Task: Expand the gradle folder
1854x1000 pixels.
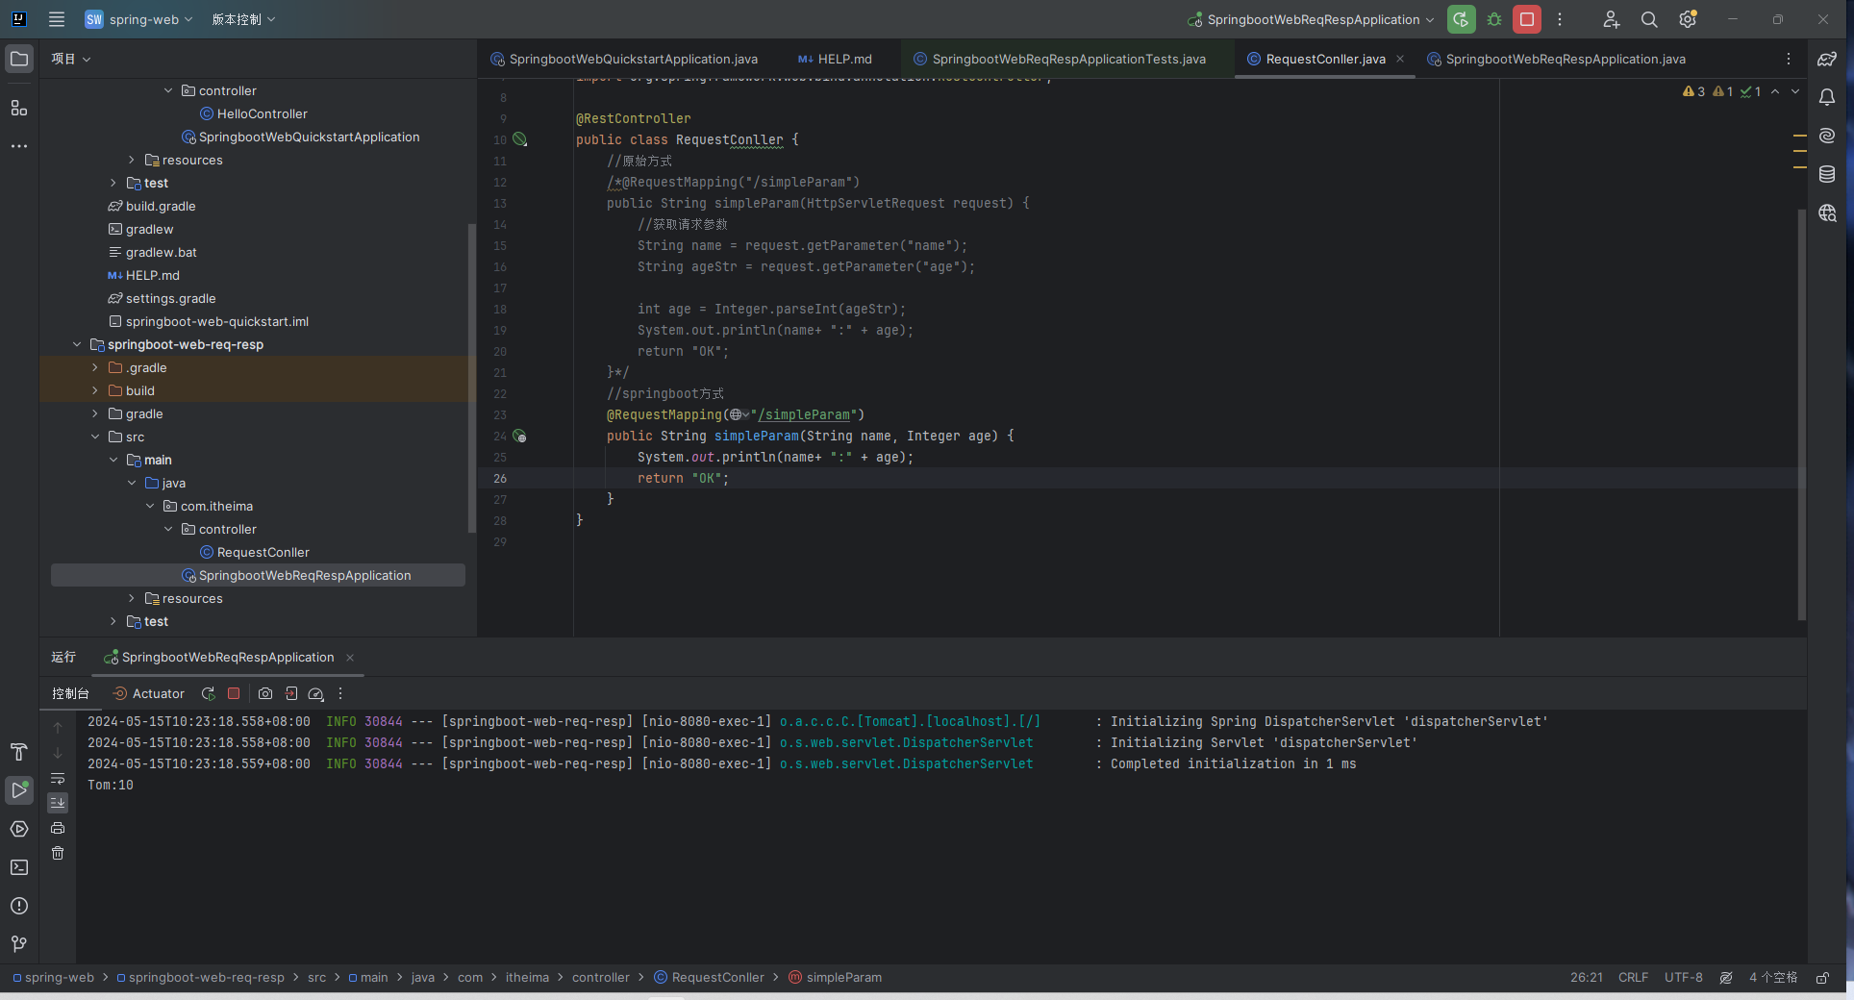Action: [95, 413]
